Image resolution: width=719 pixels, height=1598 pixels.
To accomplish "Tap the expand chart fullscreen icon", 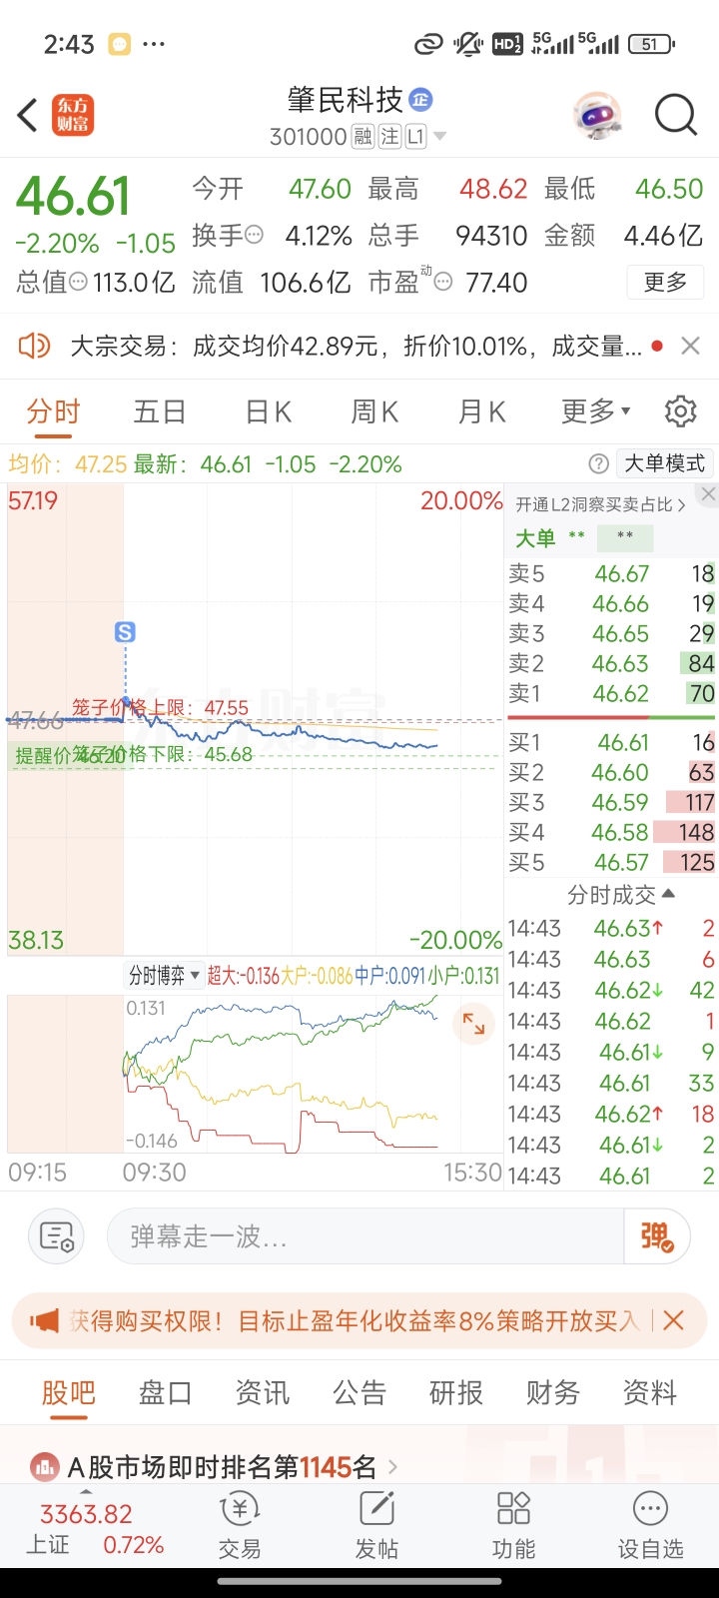I will [x=473, y=1025].
